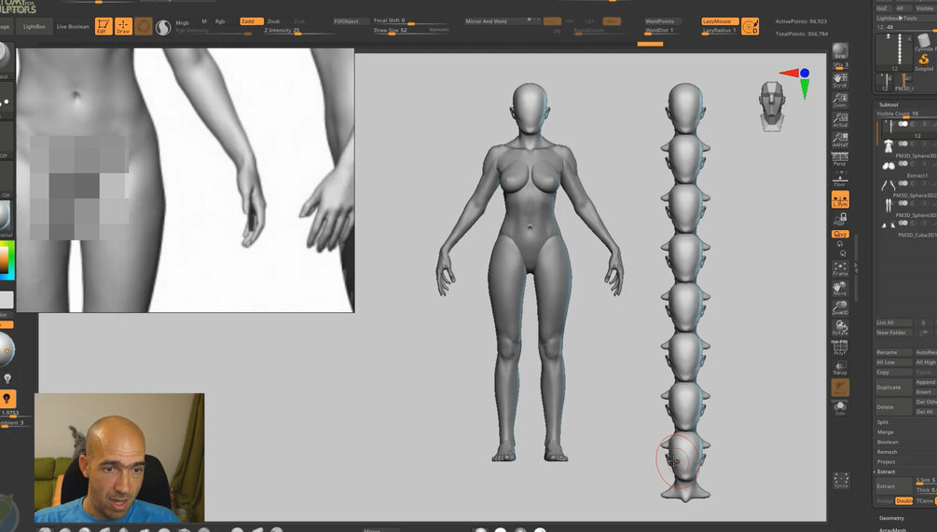Click the Floor grid icon
This screenshot has height=532, width=937.
point(840,179)
